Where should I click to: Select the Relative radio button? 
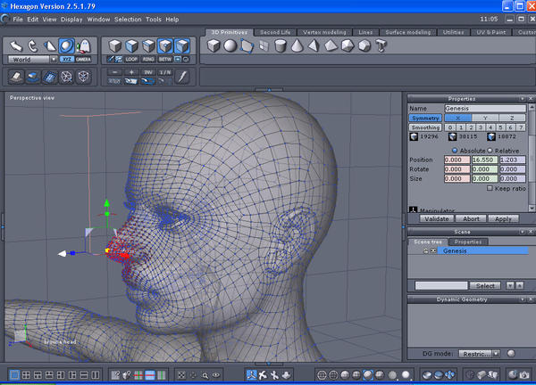coord(490,149)
